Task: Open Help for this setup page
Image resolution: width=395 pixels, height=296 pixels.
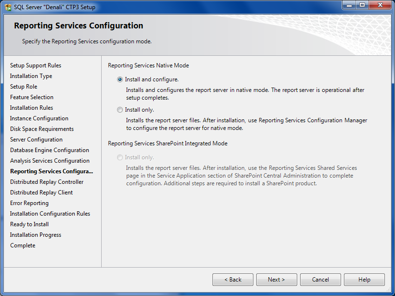Action: click(x=364, y=280)
